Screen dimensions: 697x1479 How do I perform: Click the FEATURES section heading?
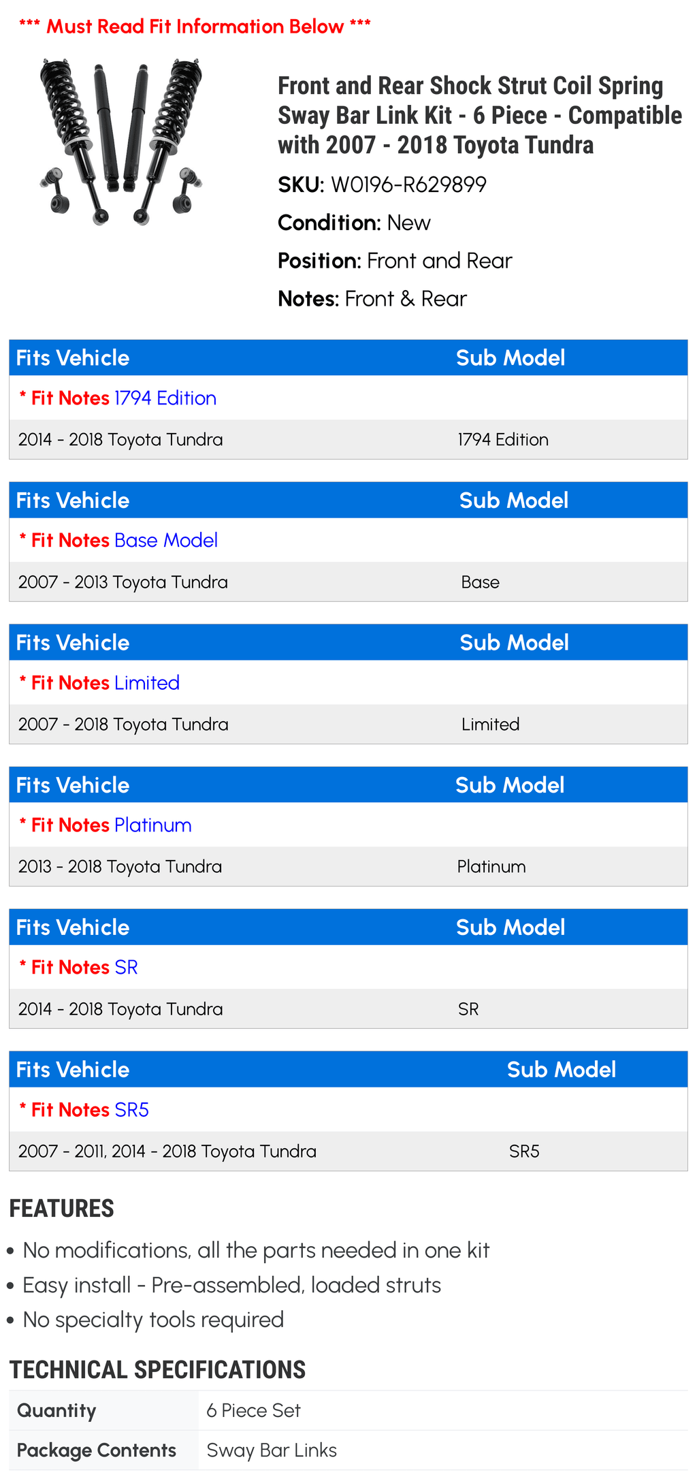click(x=61, y=1208)
